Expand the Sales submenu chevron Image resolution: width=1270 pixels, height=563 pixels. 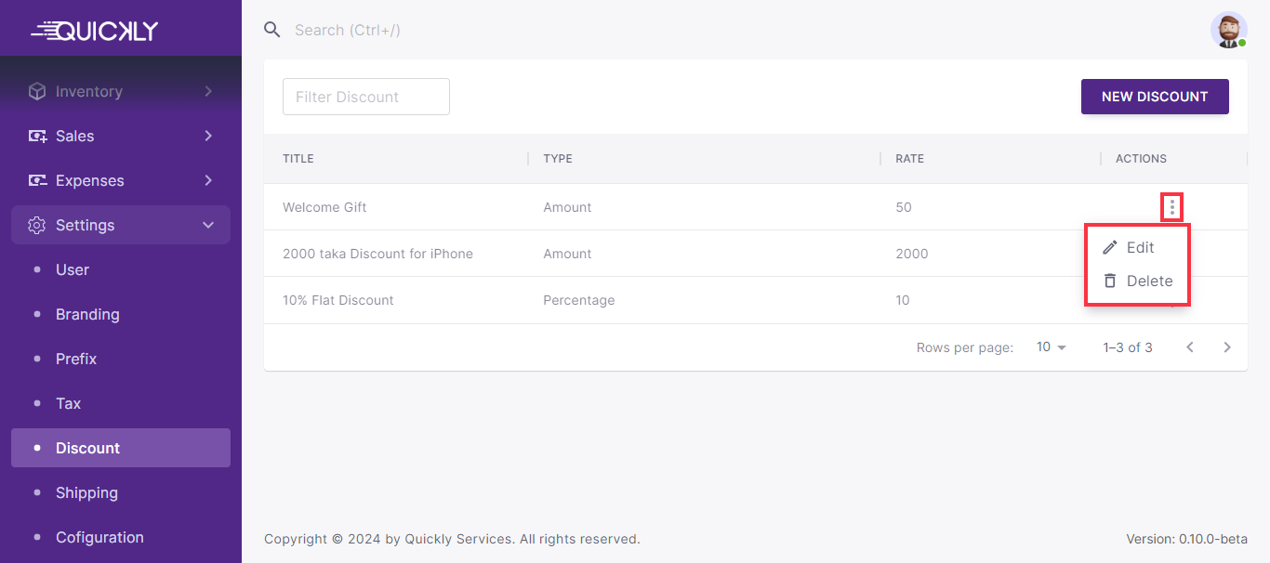coord(208,136)
